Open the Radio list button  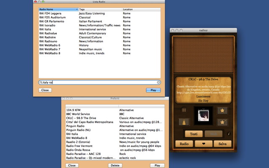pos(184,144)
